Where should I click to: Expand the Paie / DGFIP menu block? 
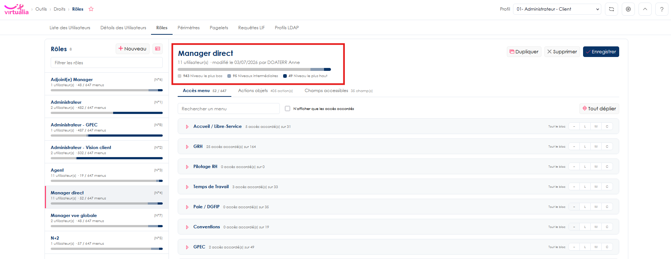point(187,207)
